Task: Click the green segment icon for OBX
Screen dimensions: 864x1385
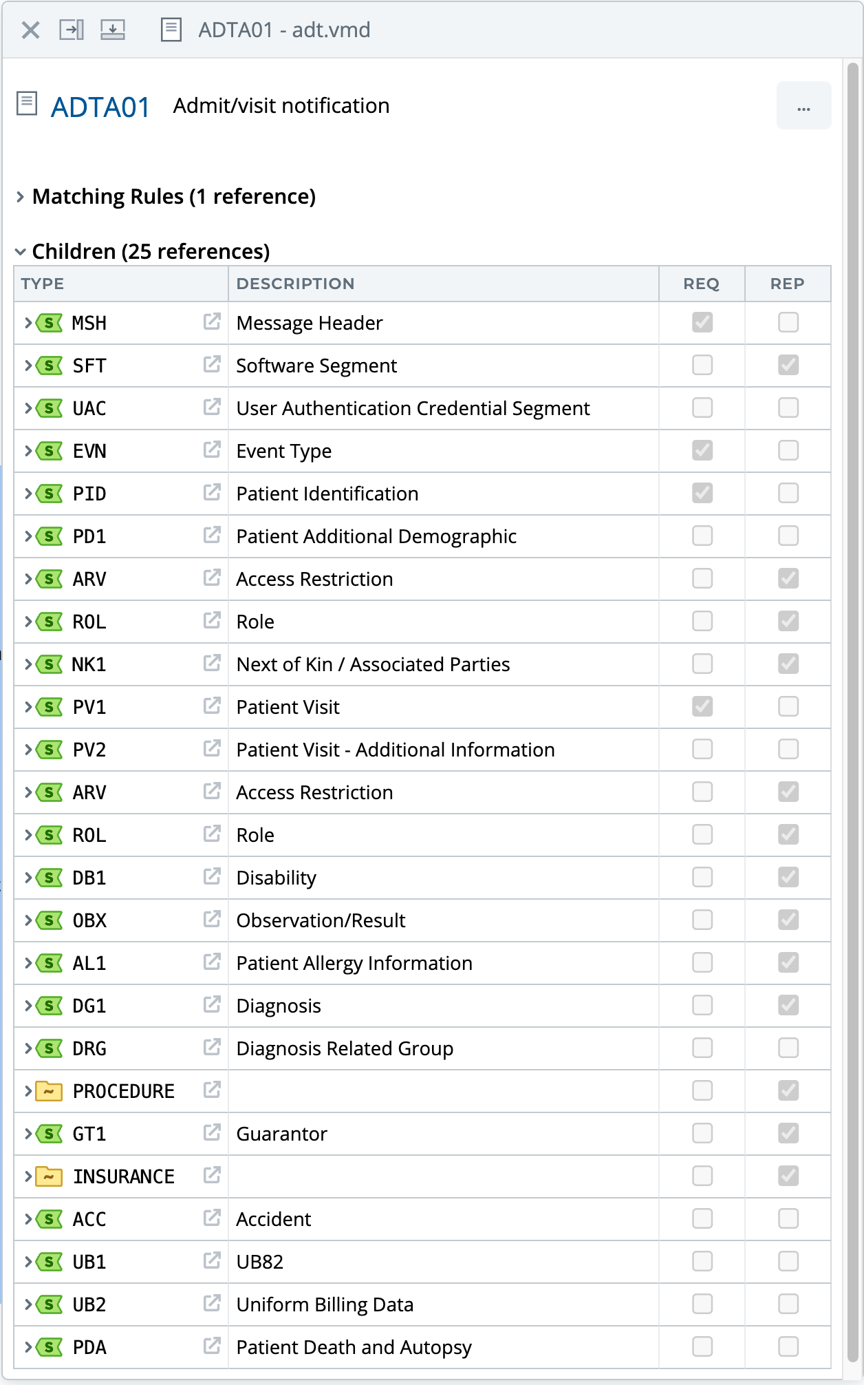Action: coord(49,920)
